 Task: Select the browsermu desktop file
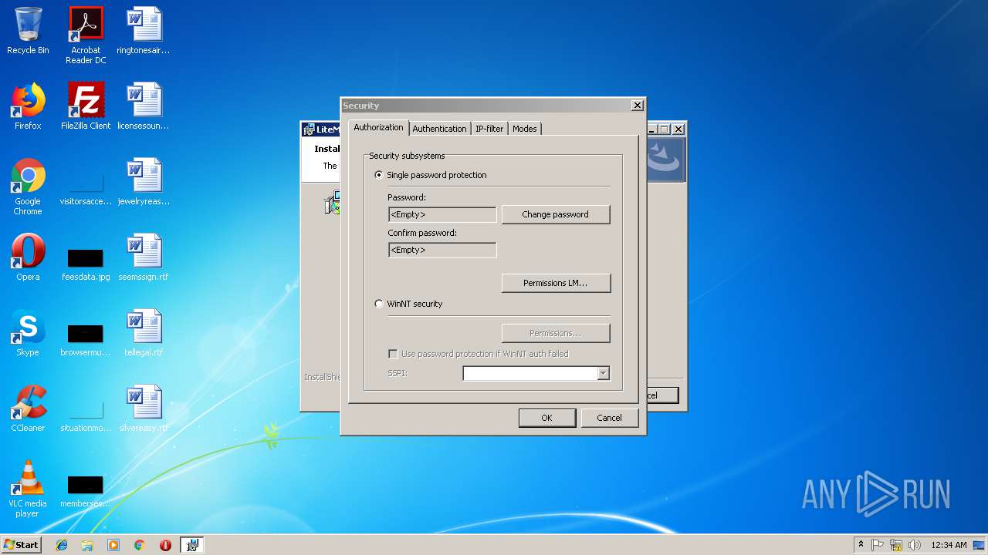pos(86,339)
